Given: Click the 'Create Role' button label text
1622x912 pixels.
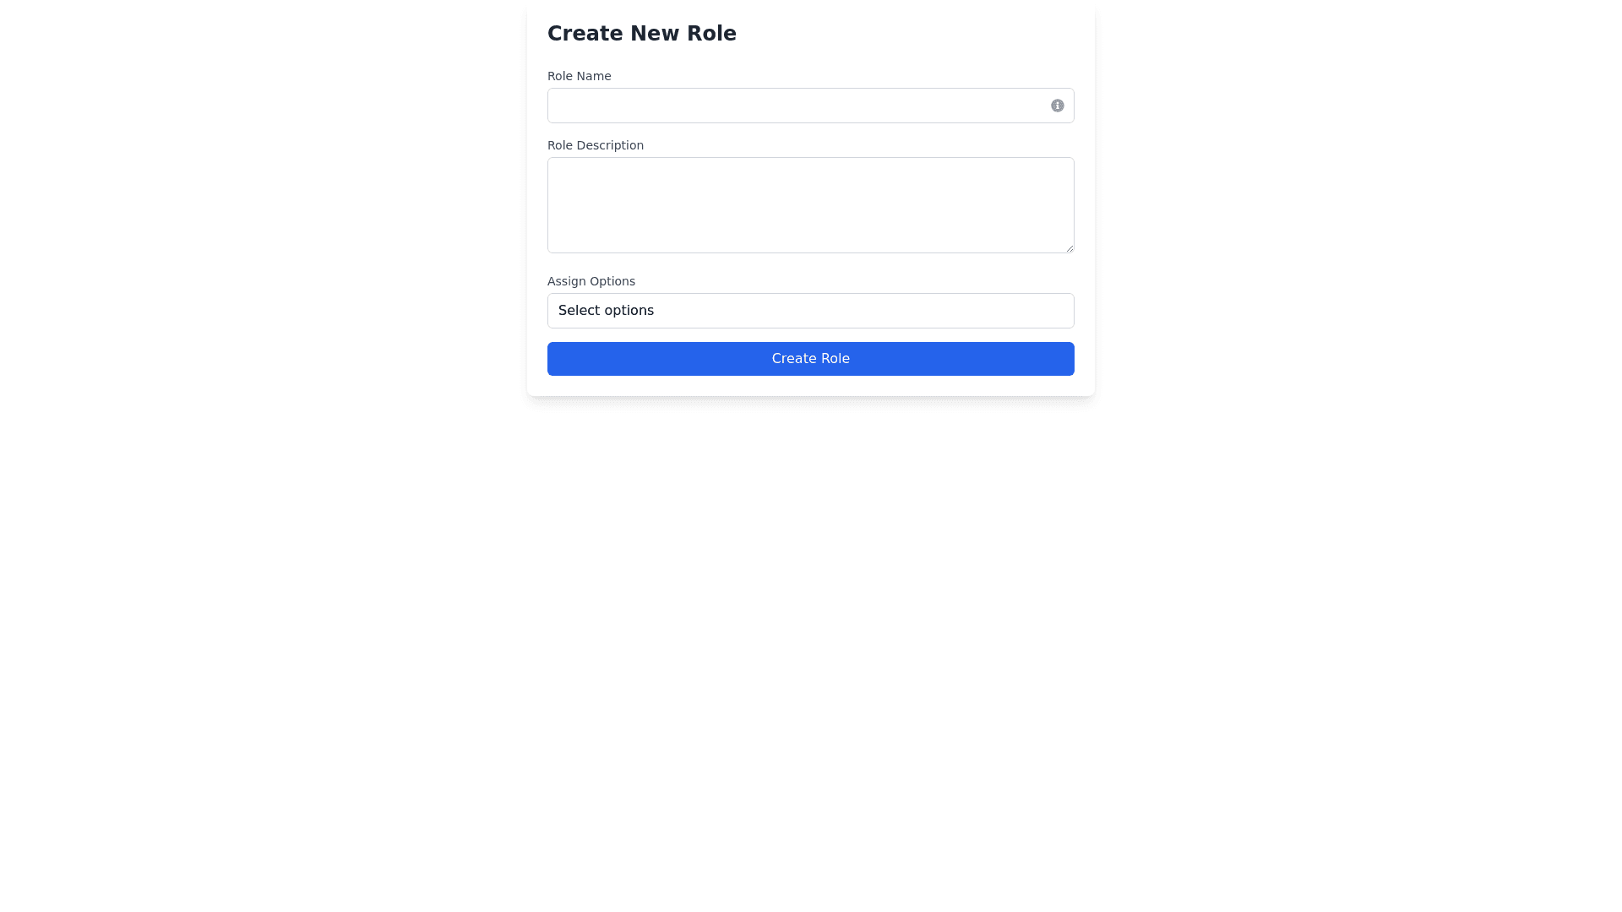Looking at the screenshot, I should 810,359.
